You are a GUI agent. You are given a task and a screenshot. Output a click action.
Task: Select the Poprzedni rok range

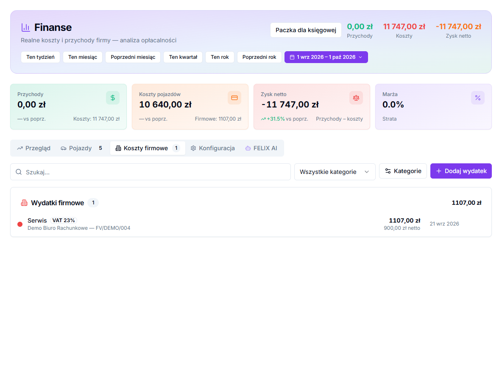[x=259, y=57]
